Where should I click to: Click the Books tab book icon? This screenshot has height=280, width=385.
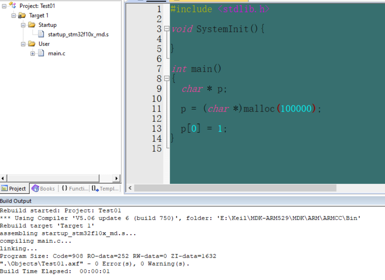[x=35, y=188]
